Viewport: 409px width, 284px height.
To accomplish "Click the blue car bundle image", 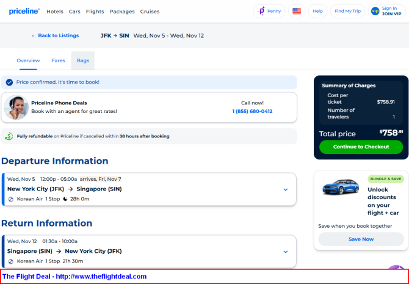I will pos(340,186).
